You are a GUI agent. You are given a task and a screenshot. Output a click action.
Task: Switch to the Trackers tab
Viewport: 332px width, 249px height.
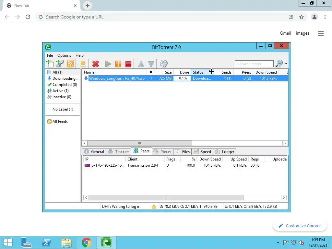(x=119, y=152)
